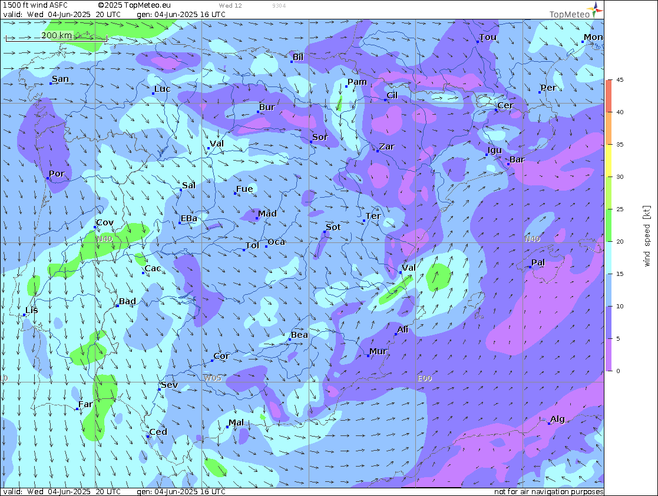Screen dimensions: 658x496
Task: Select the Cac city label
Action: point(153,268)
